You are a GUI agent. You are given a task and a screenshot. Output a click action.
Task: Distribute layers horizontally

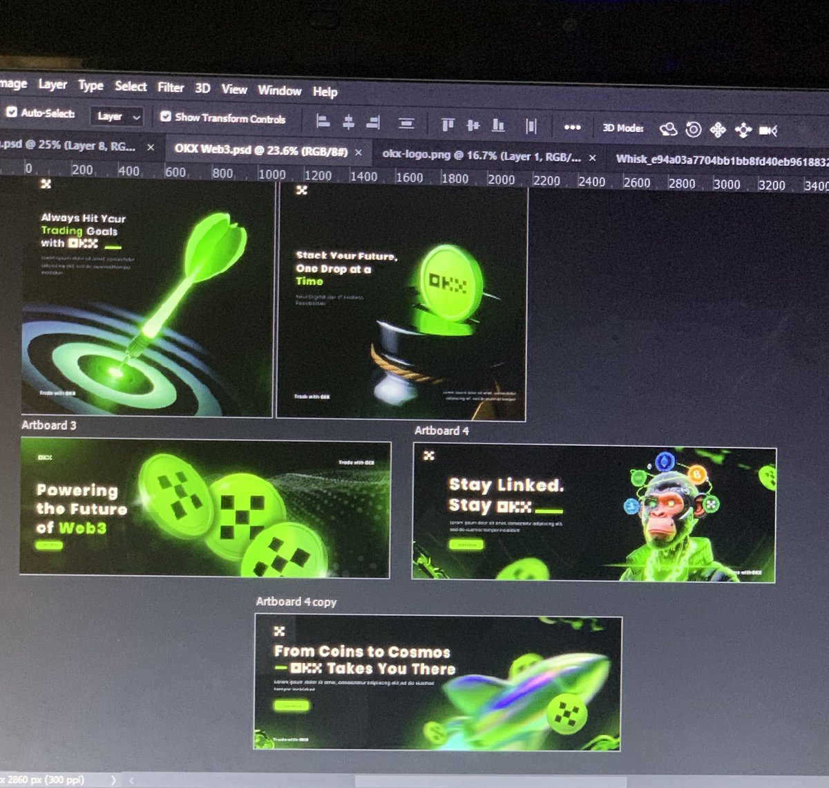tap(531, 126)
